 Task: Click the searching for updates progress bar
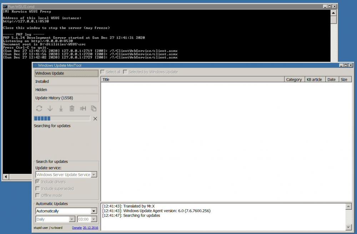point(62,119)
